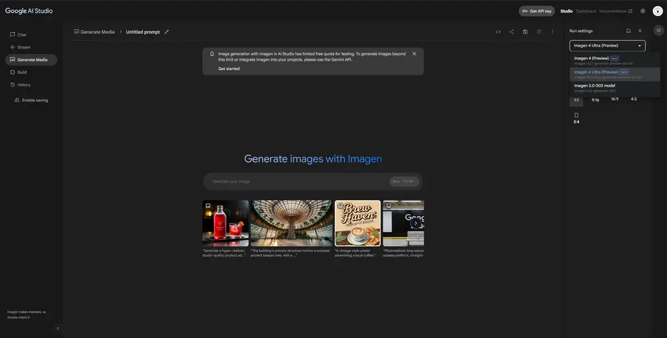
Task: Edit the Untitled prompt title pencil icon
Action: [167, 32]
